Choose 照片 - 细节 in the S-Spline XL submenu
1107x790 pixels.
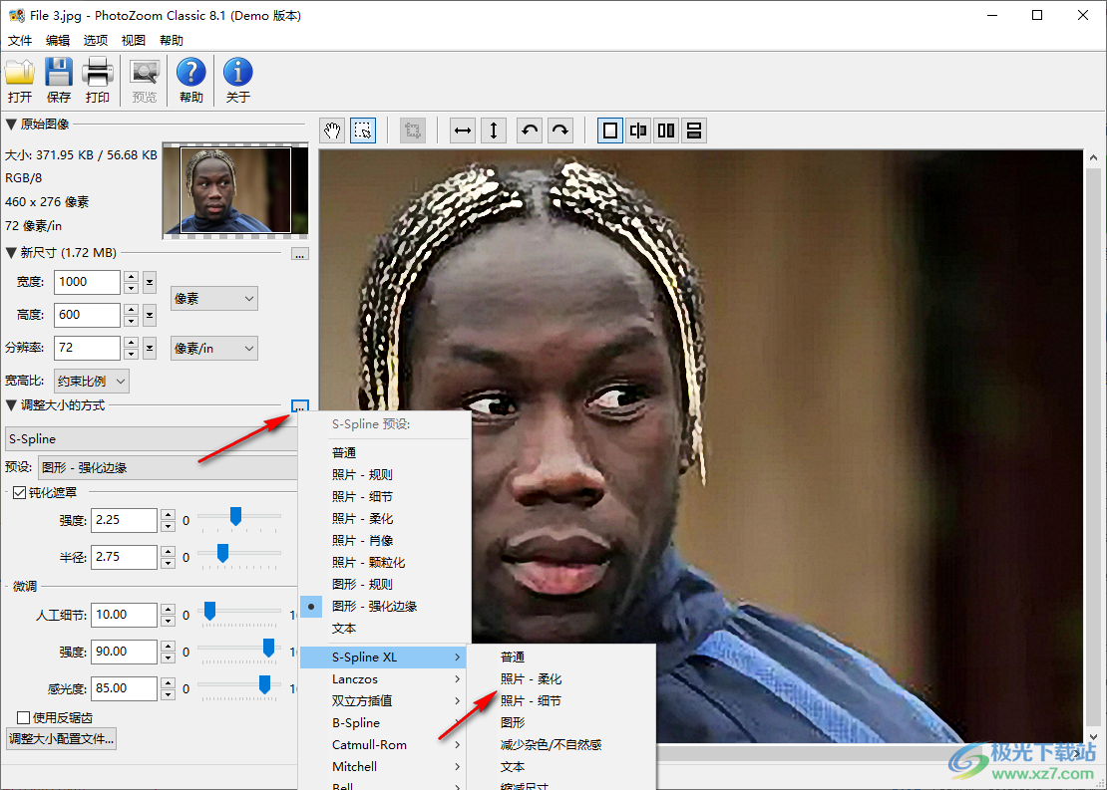click(531, 700)
